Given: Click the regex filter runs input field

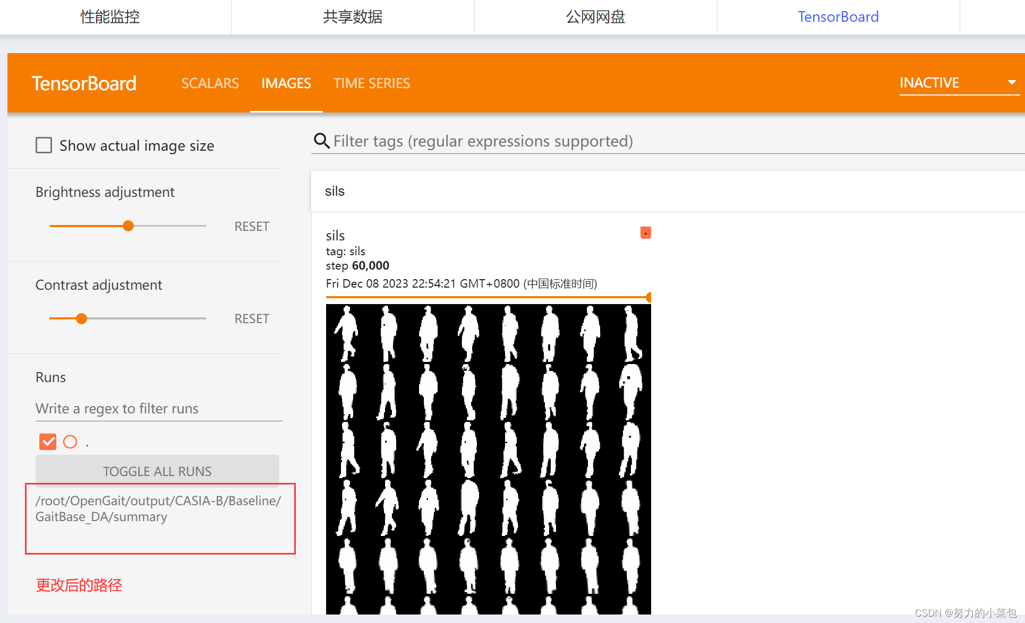Looking at the screenshot, I should tap(158, 409).
